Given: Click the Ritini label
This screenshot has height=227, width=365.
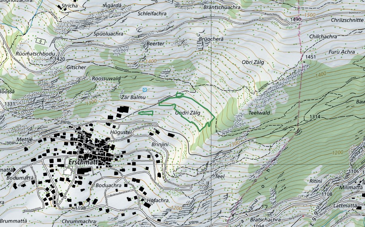Looking at the screenshot, I should [316, 181].
